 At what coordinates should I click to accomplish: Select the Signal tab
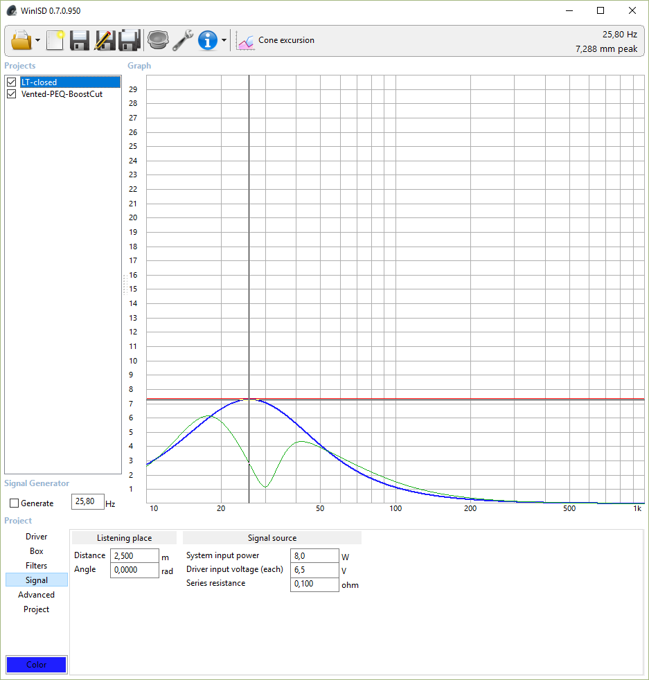37,580
